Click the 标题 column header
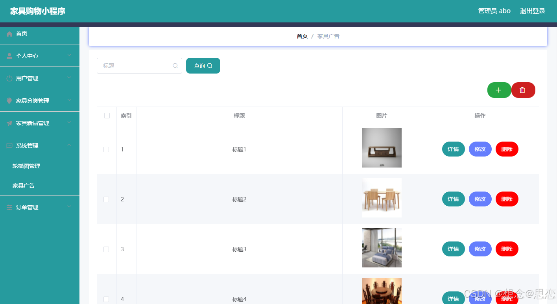Image resolution: width=557 pixels, height=304 pixels. 239,116
